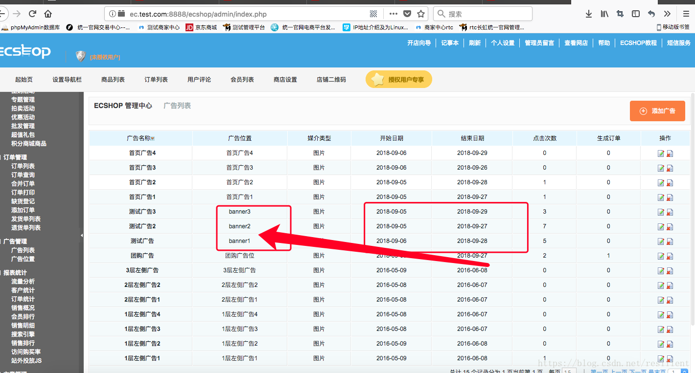Click the shield icon beside 未授权用户
This screenshot has width=695, height=373.
coord(81,57)
